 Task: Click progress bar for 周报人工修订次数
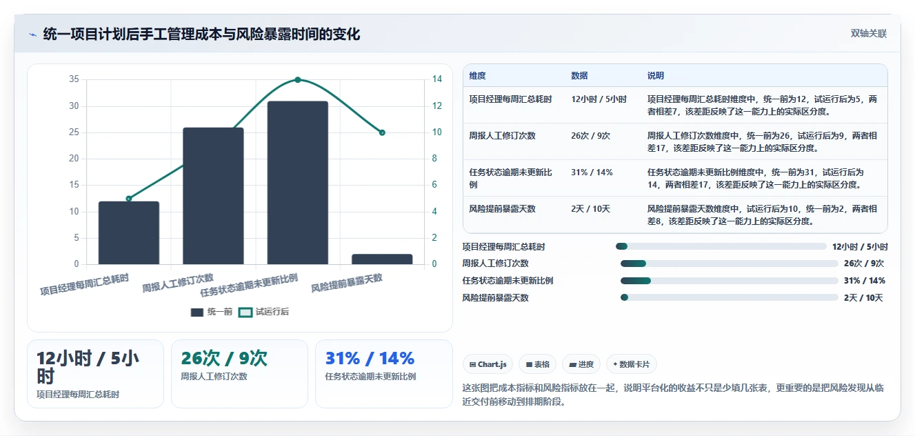[x=729, y=263]
